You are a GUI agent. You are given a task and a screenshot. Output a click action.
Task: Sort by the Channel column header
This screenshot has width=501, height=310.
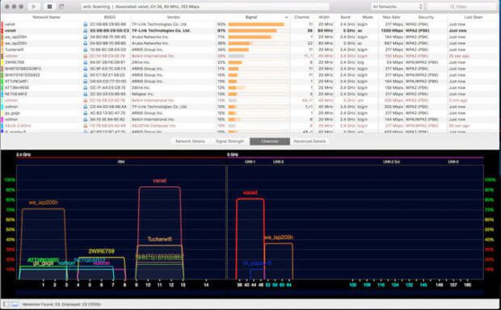coord(301,17)
